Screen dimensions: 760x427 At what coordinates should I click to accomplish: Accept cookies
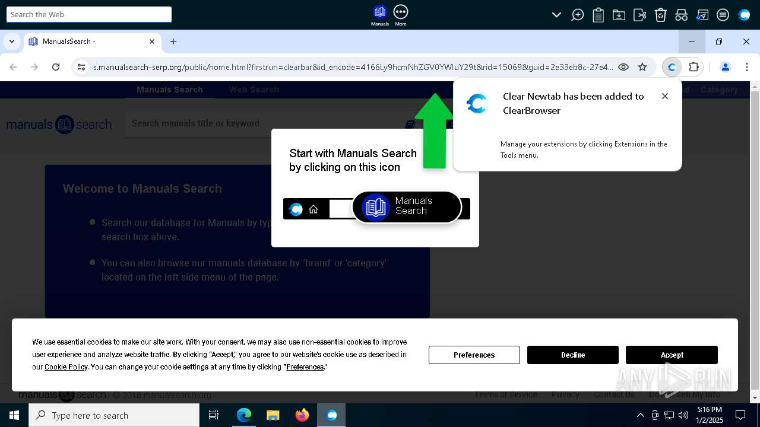click(672, 355)
